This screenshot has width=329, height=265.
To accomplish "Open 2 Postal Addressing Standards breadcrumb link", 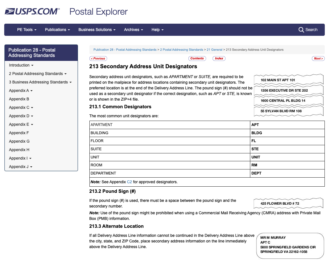I will click(x=181, y=50).
